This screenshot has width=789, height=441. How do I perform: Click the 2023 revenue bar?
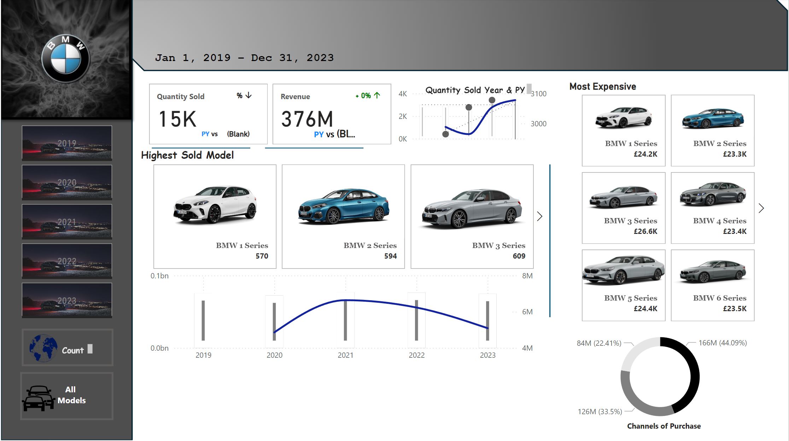coord(487,321)
